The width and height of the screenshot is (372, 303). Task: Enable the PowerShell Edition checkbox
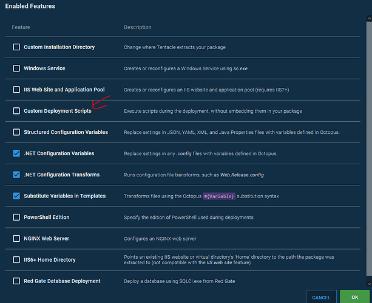point(16,217)
